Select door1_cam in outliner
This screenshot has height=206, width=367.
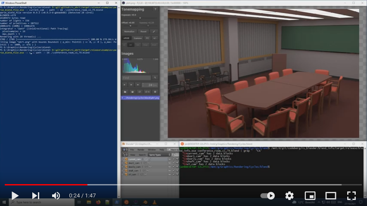click(x=134, y=163)
